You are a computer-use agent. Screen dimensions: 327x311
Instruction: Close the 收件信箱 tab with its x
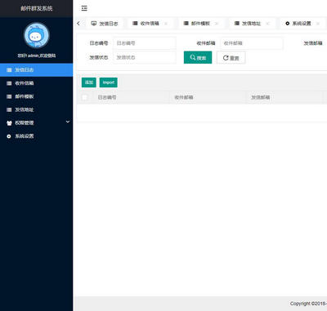click(x=166, y=24)
